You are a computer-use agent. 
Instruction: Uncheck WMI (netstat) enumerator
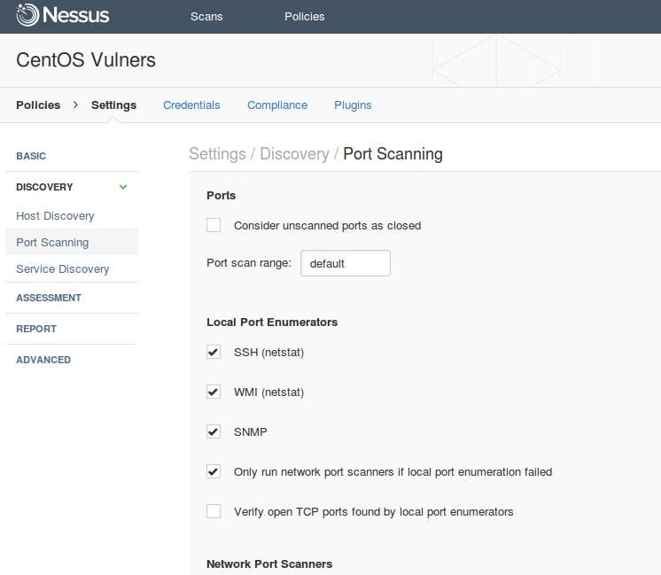214,392
